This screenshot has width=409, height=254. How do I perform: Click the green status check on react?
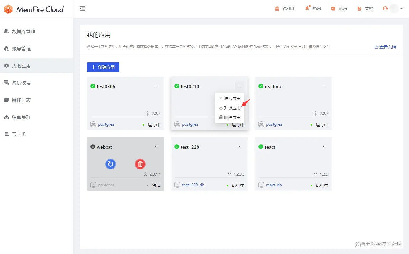pyautogui.click(x=261, y=147)
